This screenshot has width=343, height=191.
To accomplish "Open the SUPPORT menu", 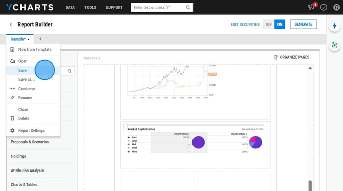I will (x=114, y=8).
